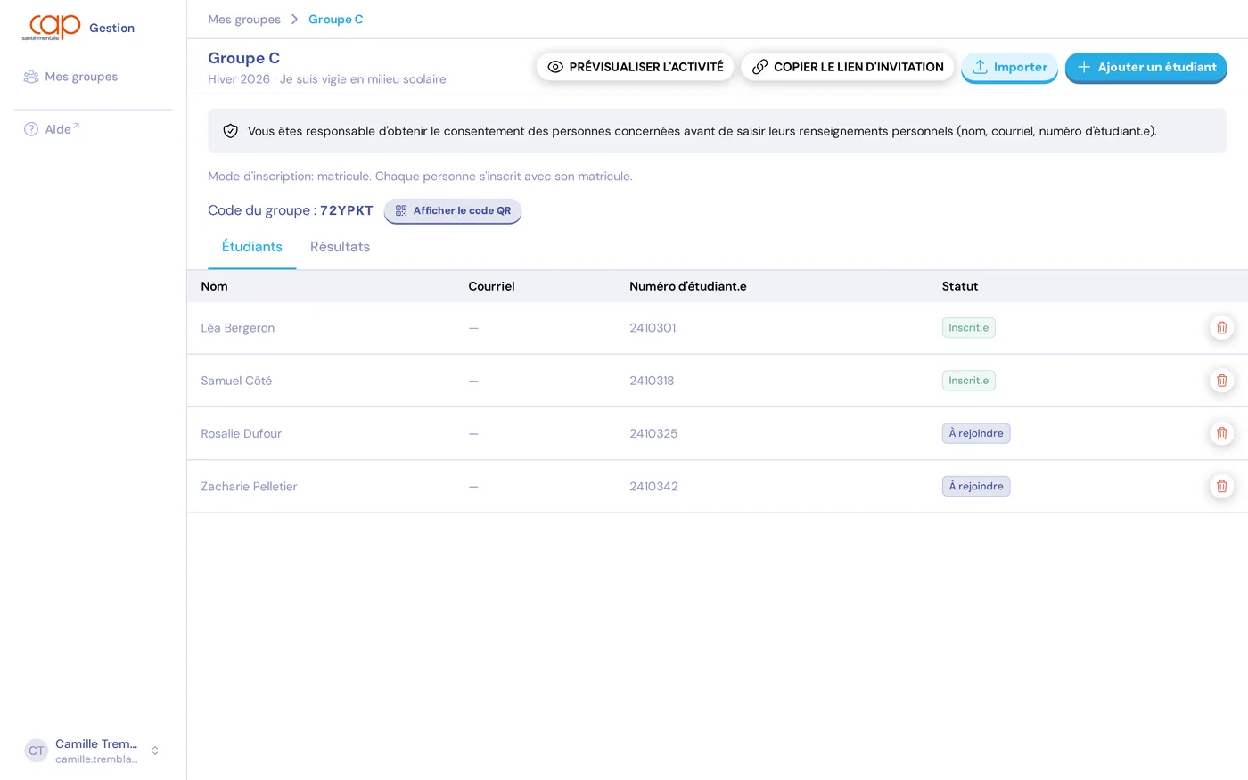Copy the invitation link
This screenshot has width=1248, height=780.
pos(848,67)
